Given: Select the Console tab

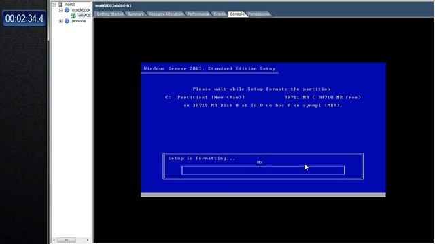Looking at the screenshot, I should click(237, 14).
